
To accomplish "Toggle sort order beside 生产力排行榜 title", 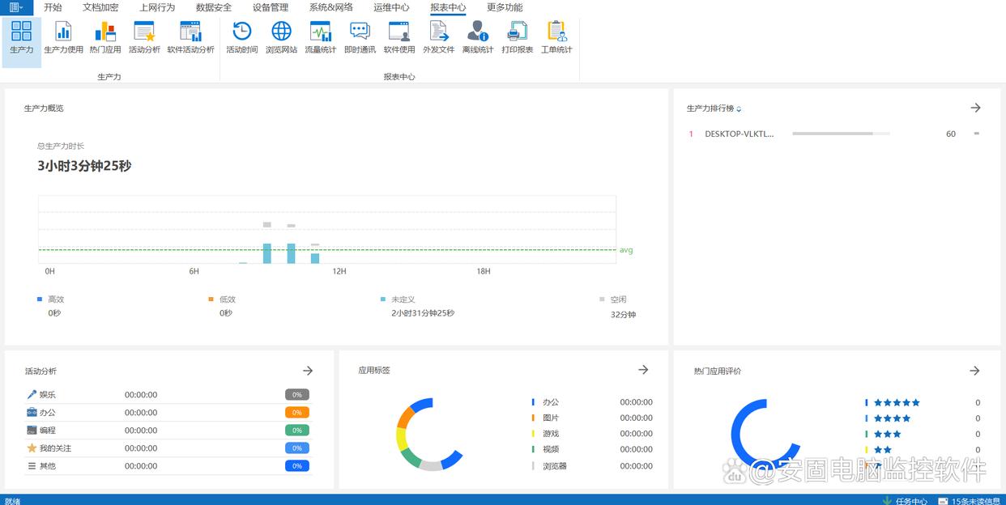I will pos(739,109).
